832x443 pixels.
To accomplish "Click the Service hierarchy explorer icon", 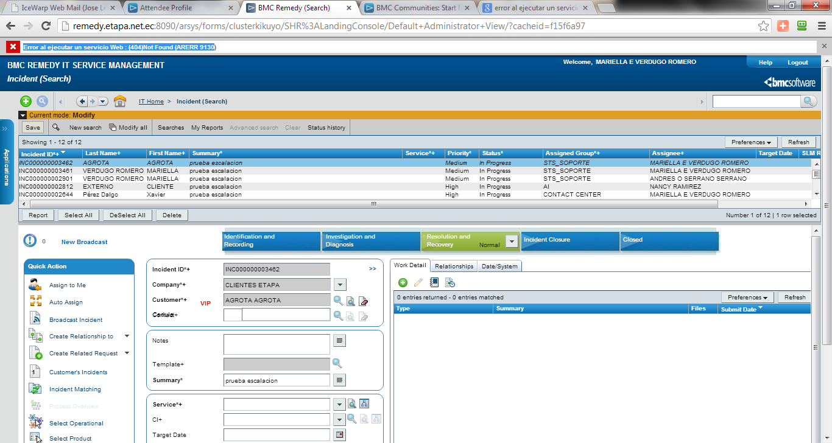I will 364,403.
